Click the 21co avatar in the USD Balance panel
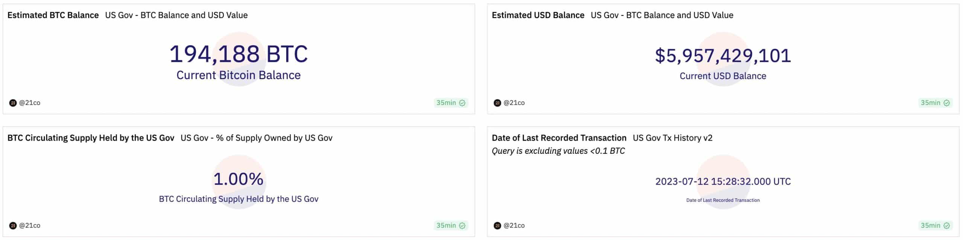This screenshot has height=240, width=963. [497, 103]
